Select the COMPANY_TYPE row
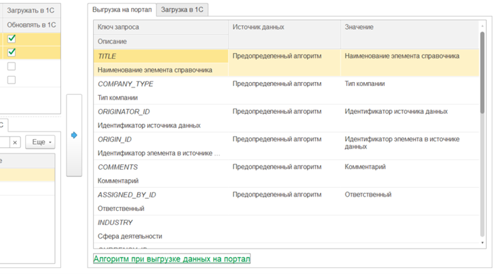Screen dimensions: 501x274 point(126,84)
